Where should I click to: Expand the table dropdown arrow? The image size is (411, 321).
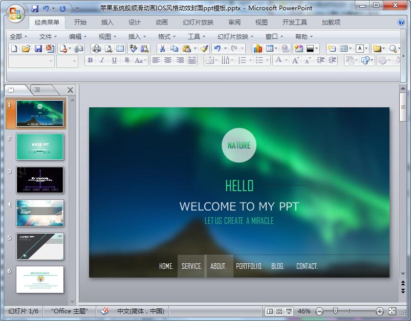[276, 49]
